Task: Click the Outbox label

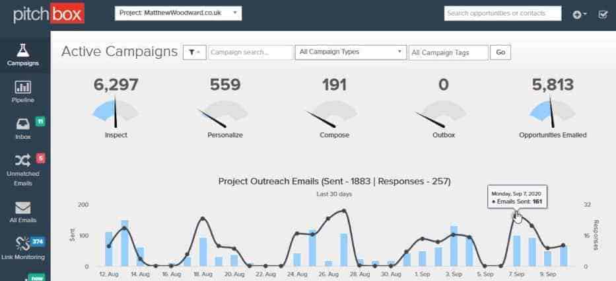Action: 444,135
